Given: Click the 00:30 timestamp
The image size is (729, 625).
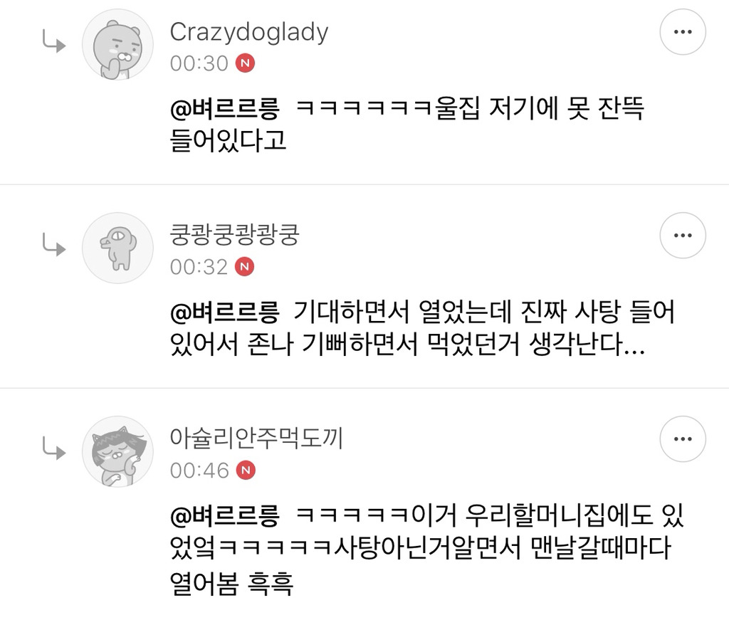Looking at the screenshot, I should click(x=199, y=63).
